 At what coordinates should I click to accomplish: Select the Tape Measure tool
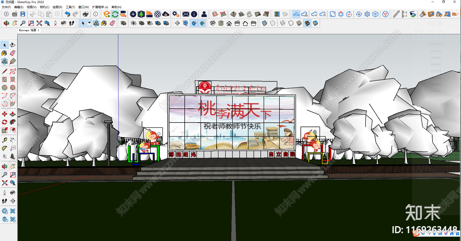click(x=5, y=140)
